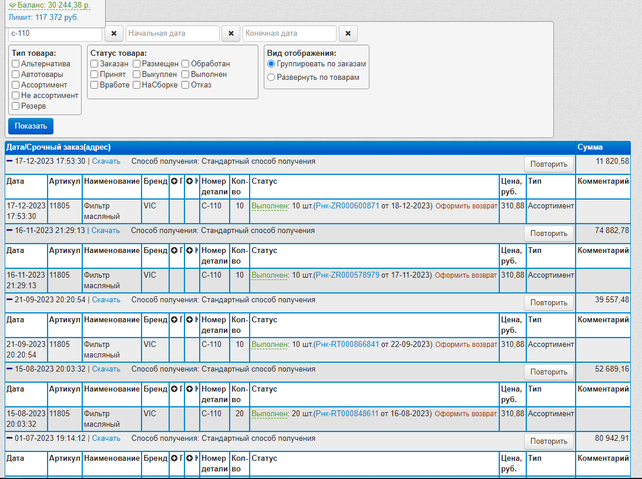Enable the Выполнен status filter
This screenshot has height=479, width=642.
[x=185, y=75]
